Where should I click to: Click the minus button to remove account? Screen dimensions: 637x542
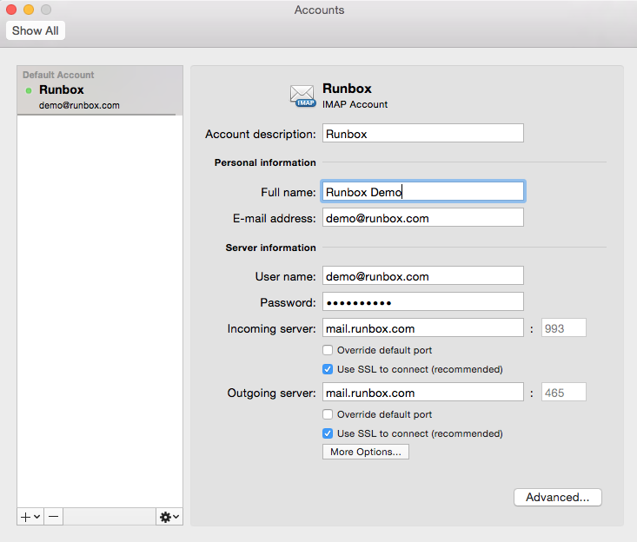coord(54,516)
